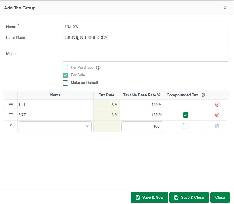Click the Taxable Base Rate % header
Image resolution: width=234 pixels, height=204 pixels.
tap(142, 95)
